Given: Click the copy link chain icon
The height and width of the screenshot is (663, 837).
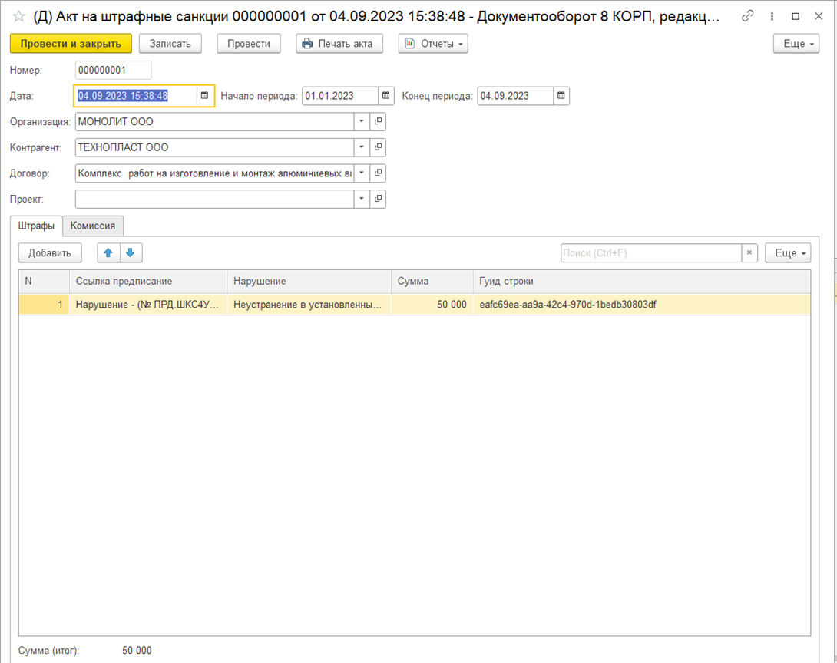Looking at the screenshot, I should pos(748,16).
